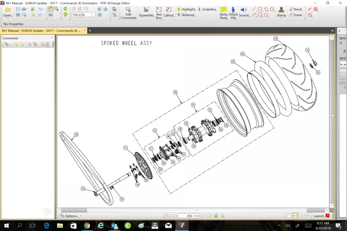
Task: Open the zoom level dropdown showing 150.22%
Action: click(x=92, y=15)
